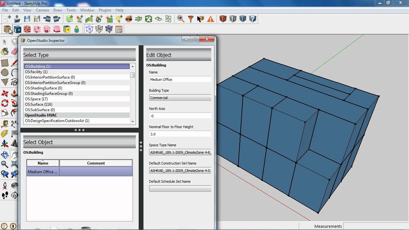Open the Window menu
The image size is (409, 230).
tap(87, 10)
